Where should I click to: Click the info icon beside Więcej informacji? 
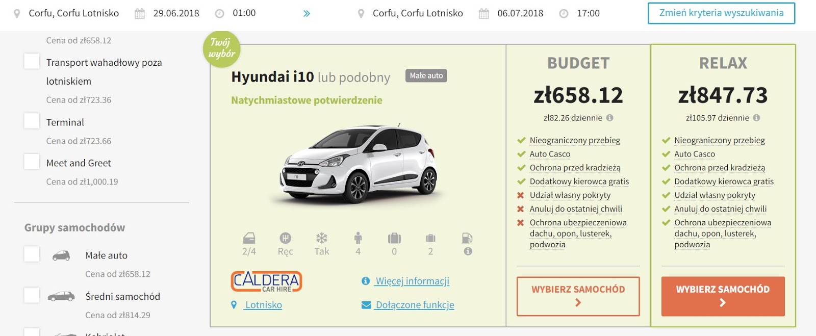point(366,281)
